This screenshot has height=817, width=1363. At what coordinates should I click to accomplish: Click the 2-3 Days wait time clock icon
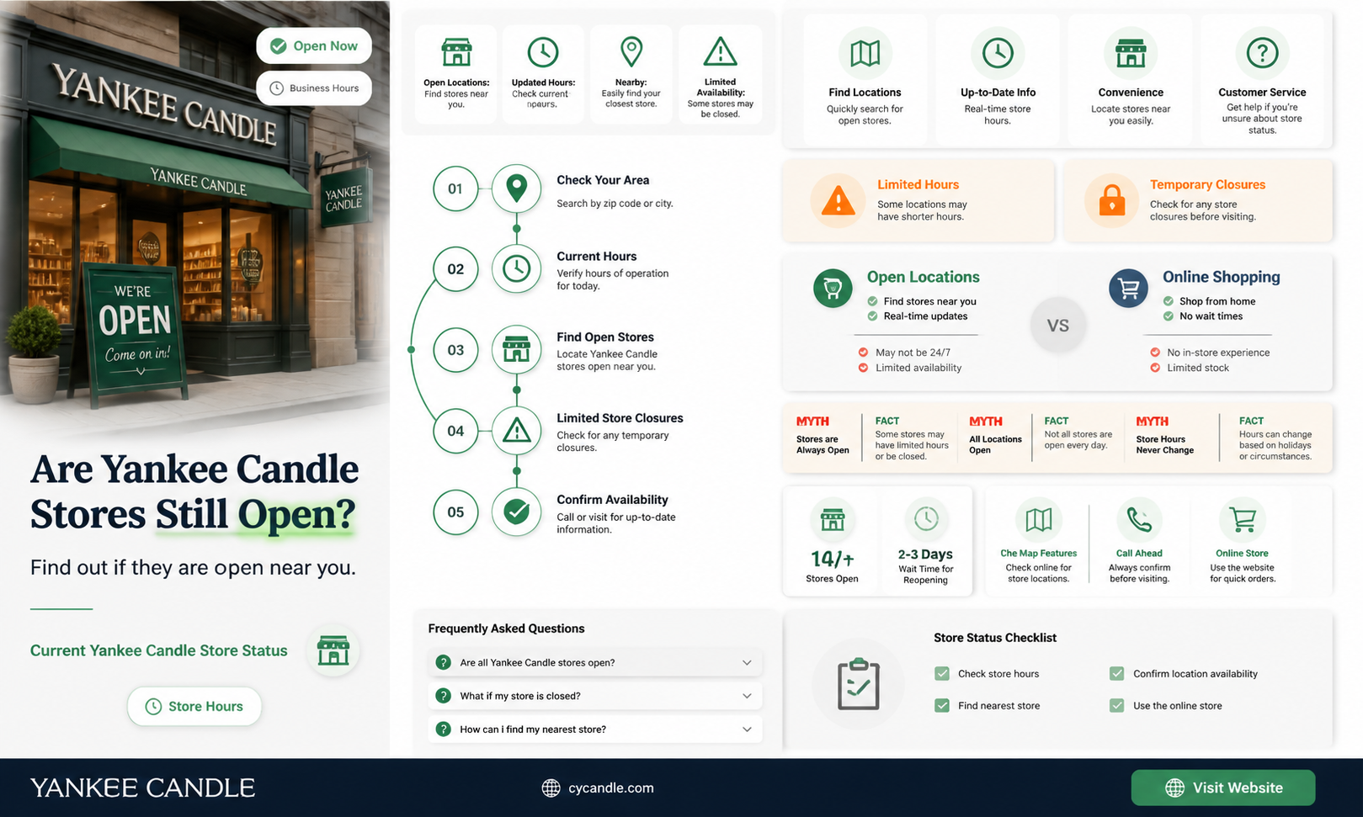[926, 519]
